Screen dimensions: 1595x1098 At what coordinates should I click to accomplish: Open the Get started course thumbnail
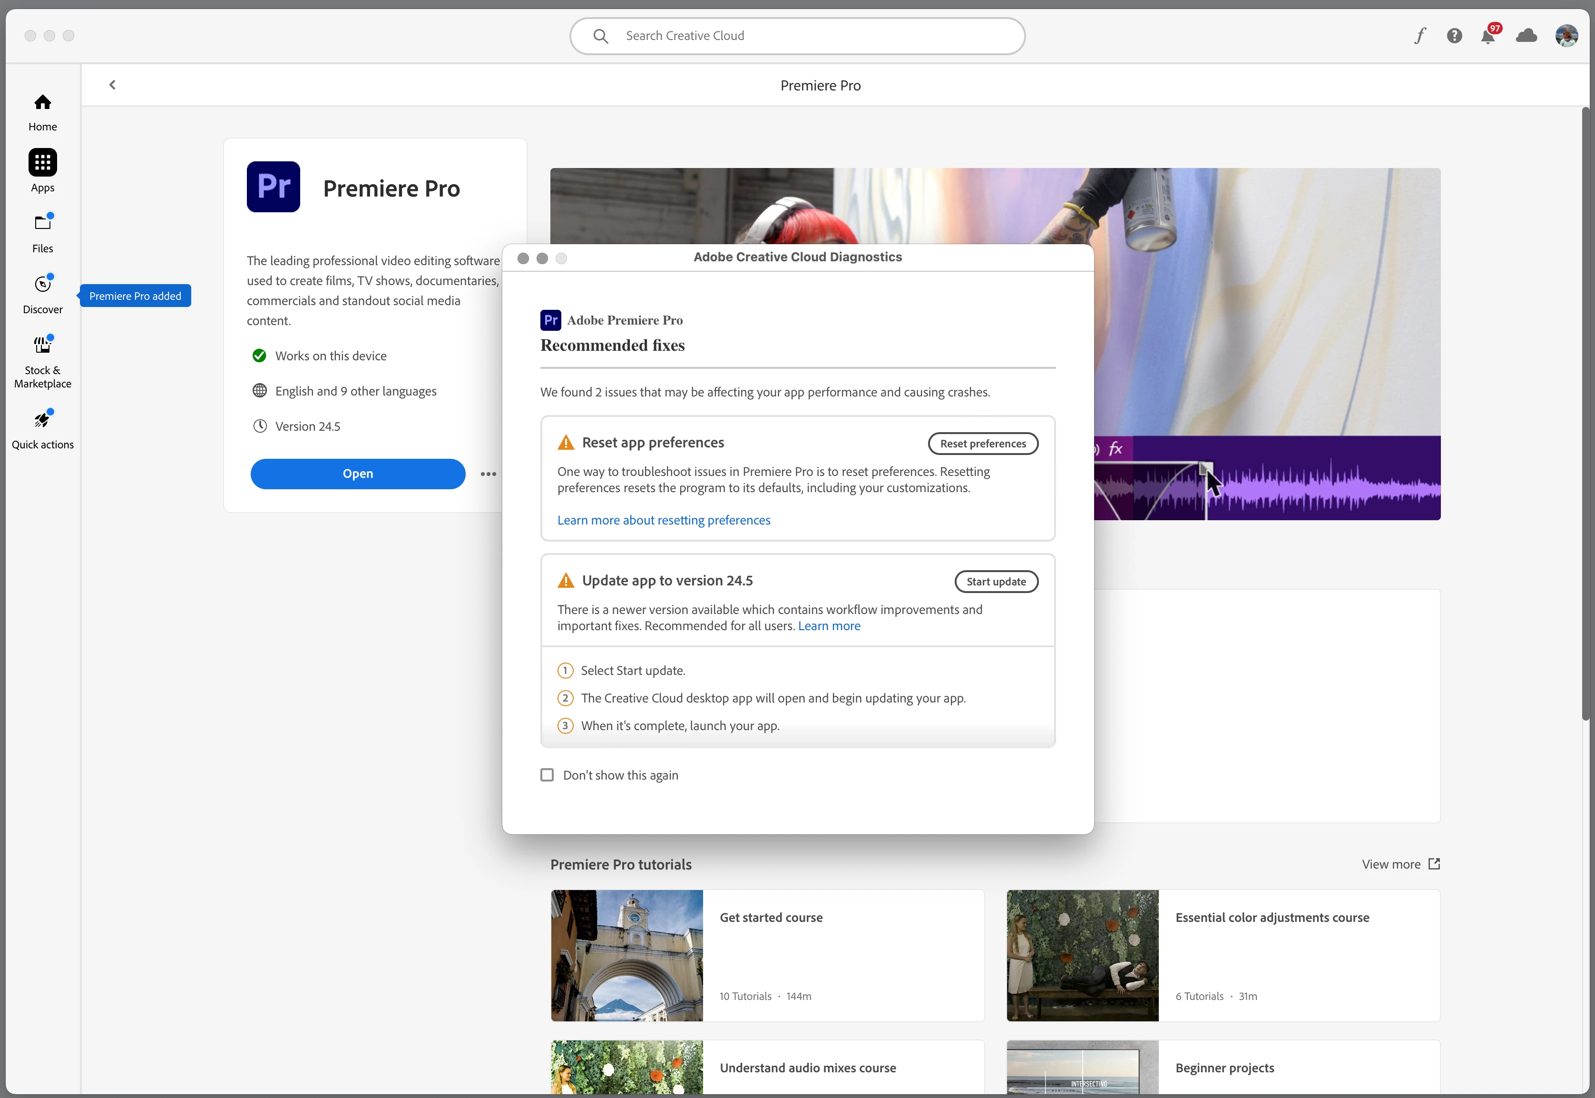(627, 955)
